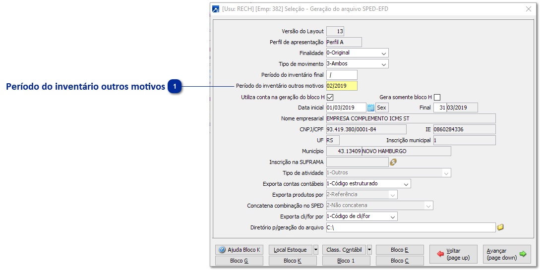Click the Inscrição municipal field
Image resolution: width=543 pixels, height=272 pixels.
464,140
